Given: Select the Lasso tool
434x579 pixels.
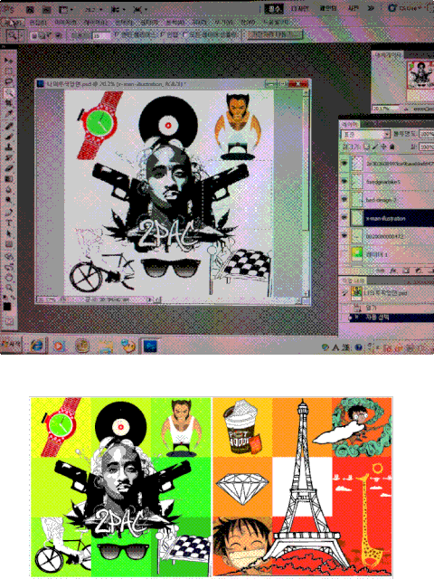Looking at the screenshot, I should (x=8, y=81).
